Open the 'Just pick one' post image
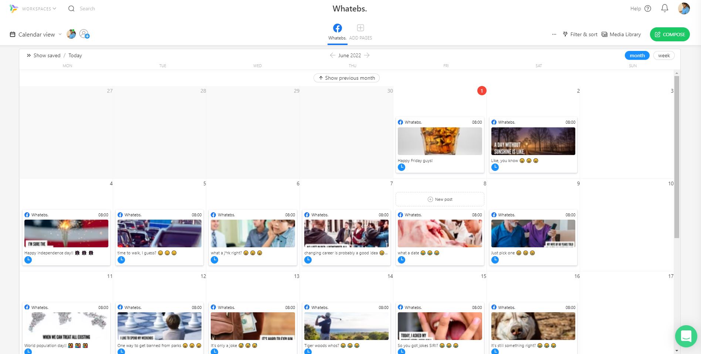701x354 pixels. [533, 233]
